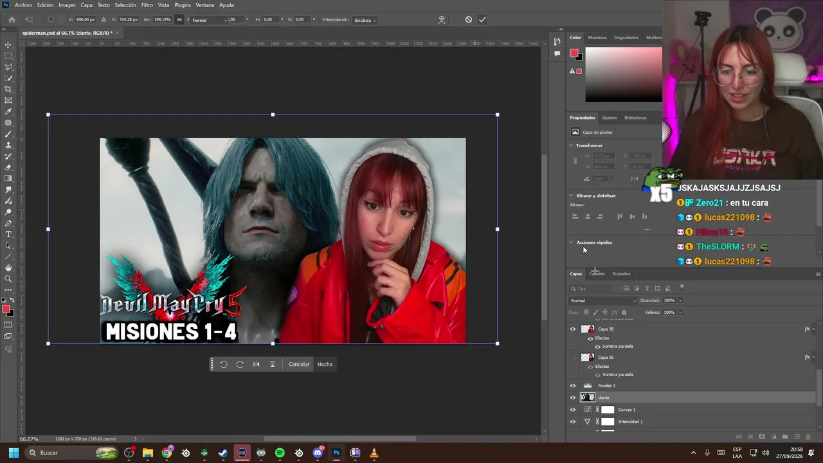Click the pink color picker field

click(x=623, y=75)
